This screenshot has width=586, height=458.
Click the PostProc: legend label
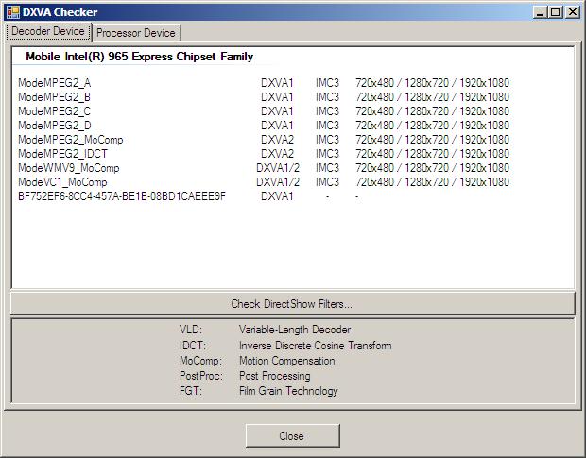tap(201, 376)
